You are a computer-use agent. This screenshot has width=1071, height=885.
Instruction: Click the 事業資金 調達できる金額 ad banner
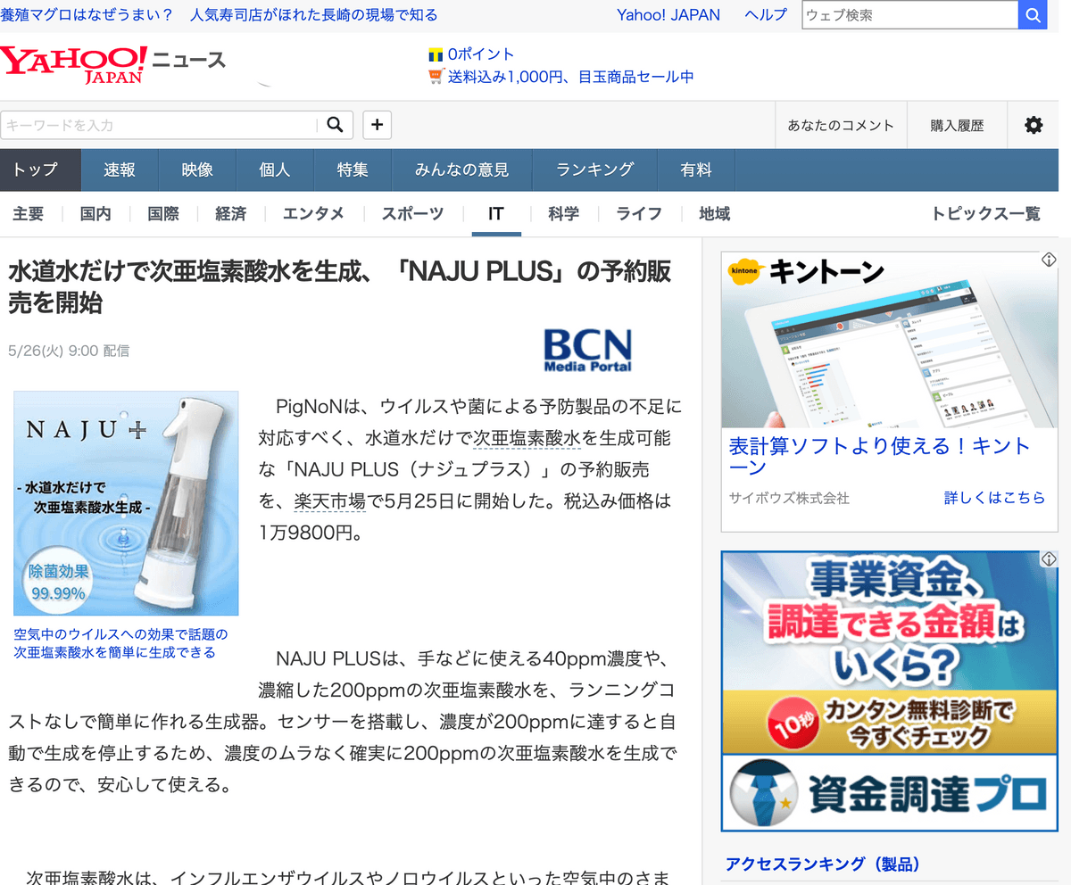890,692
